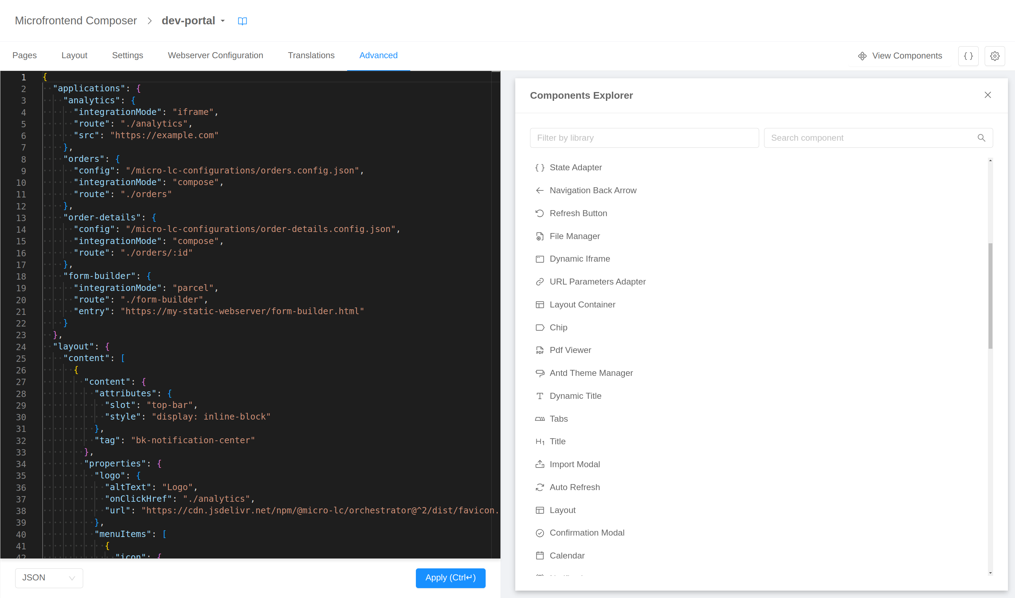Select the Navigation Back Arrow component

(x=593, y=190)
